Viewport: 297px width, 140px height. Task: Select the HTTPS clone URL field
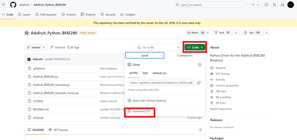click(161, 83)
